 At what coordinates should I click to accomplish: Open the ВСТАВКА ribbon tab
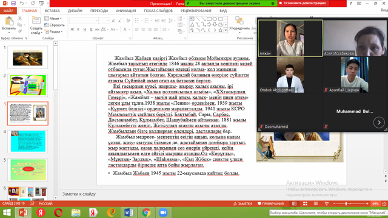(x=52, y=11)
